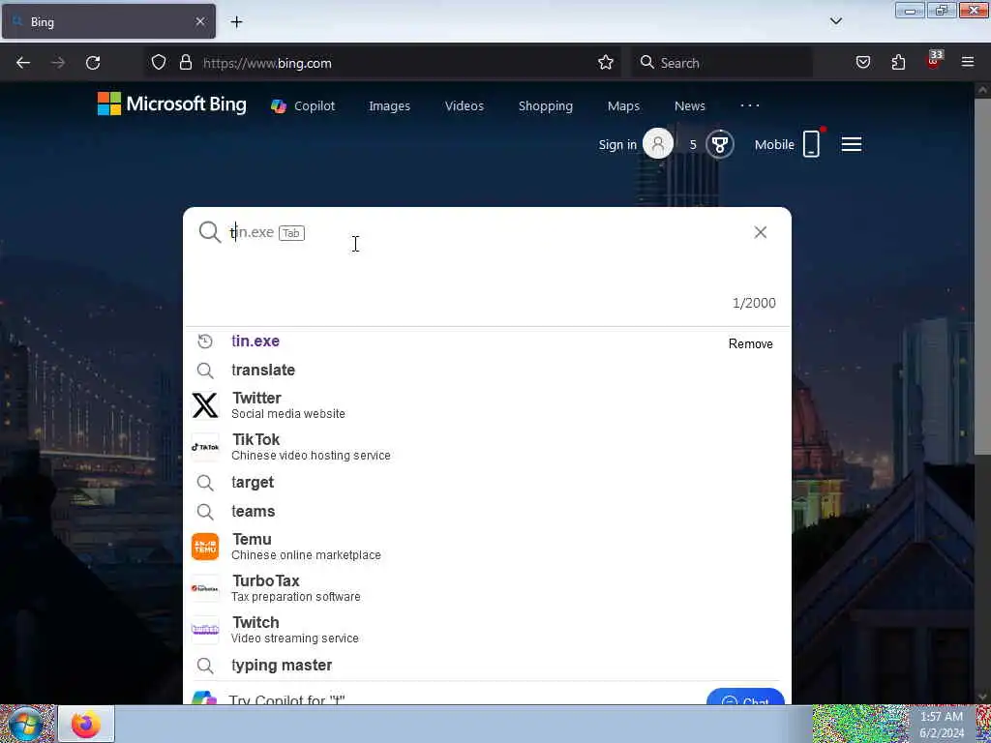
Task: Click the rewards points count of 5
Action: (693, 145)
